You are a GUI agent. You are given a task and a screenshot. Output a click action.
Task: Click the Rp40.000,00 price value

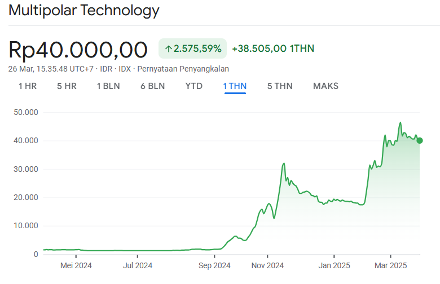tap(78, 50)
